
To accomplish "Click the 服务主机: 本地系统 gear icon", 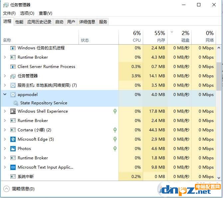I will (x=13, y=85).
